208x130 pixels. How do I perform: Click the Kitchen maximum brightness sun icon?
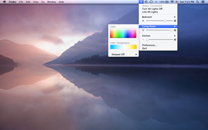[x=175, y=40]
